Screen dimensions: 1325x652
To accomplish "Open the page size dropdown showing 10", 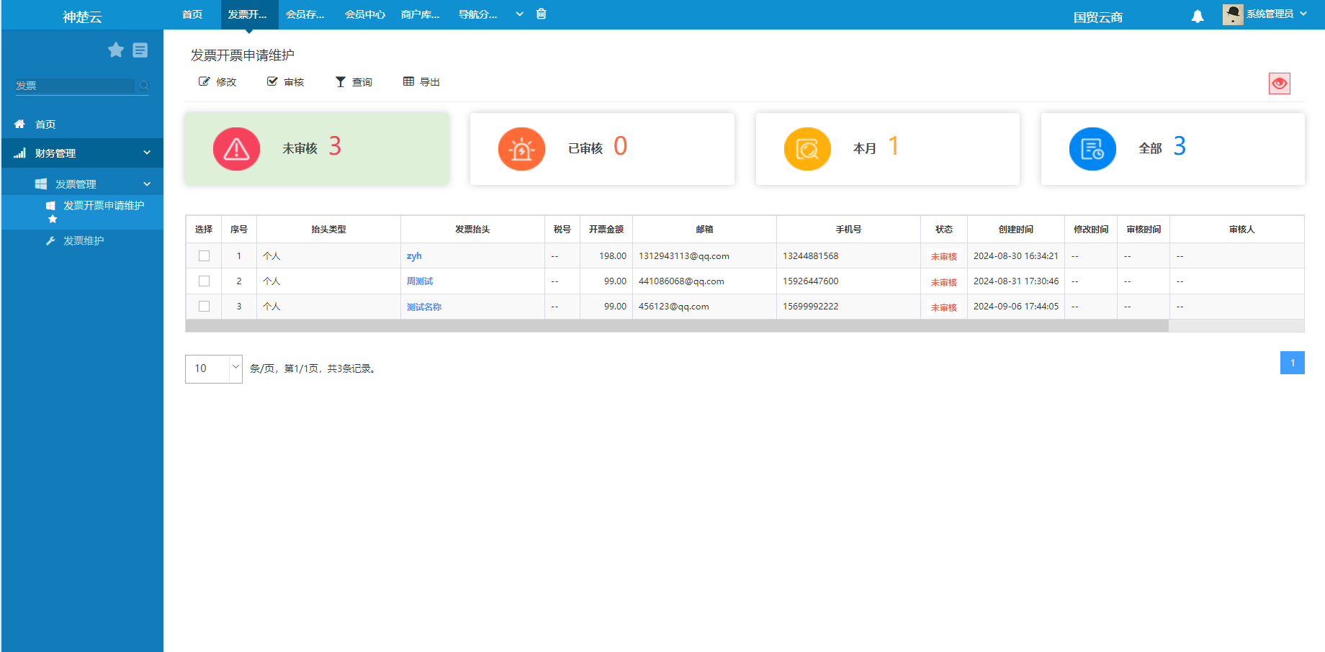I will pos(214,368).
